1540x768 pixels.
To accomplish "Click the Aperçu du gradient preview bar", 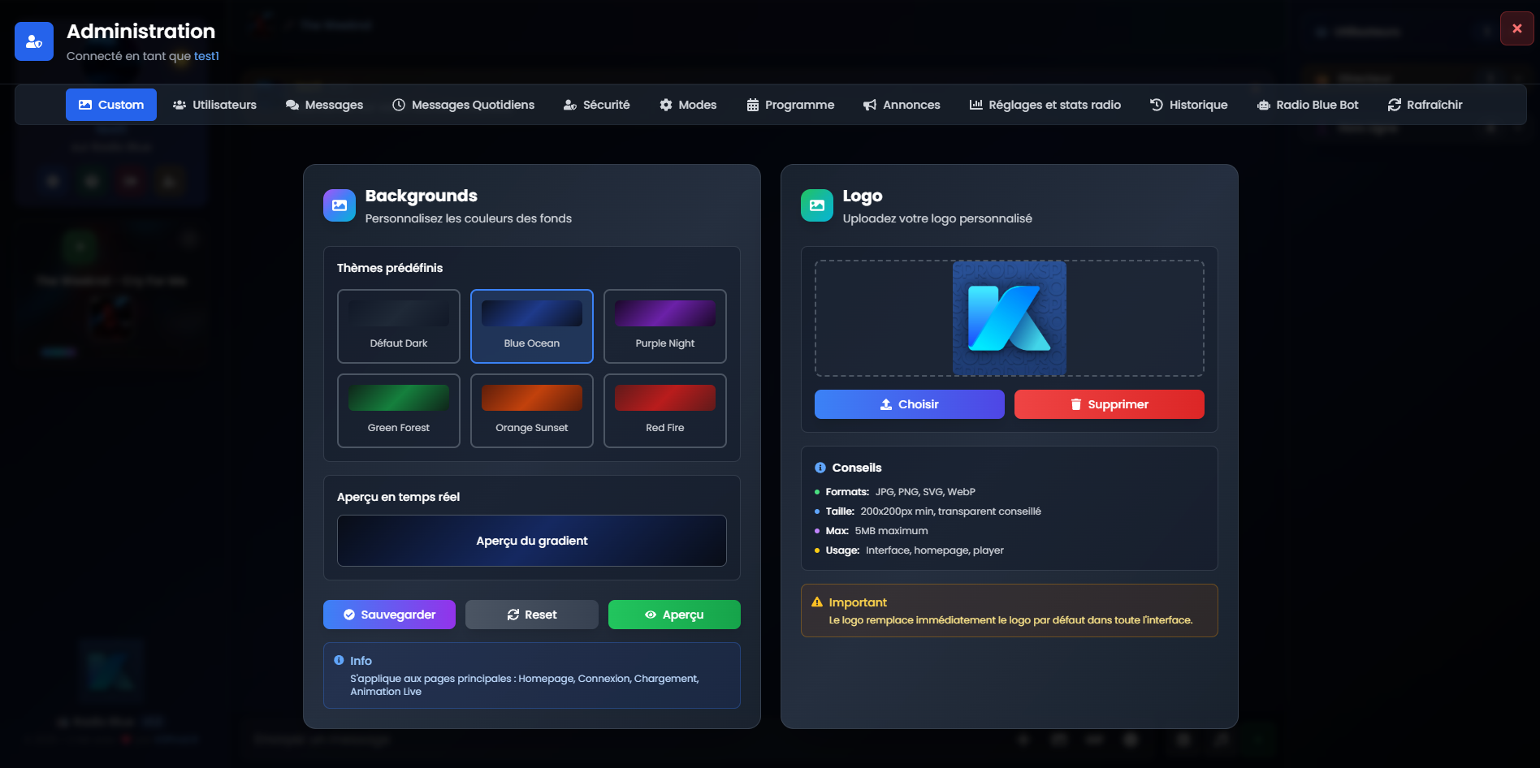I will pyautogui.click(x=532, y=541).
